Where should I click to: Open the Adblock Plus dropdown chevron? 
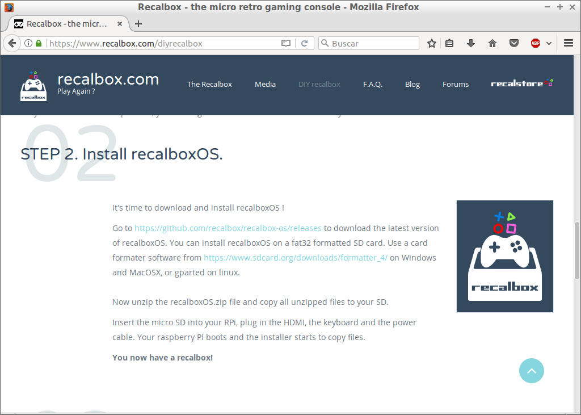548,43
